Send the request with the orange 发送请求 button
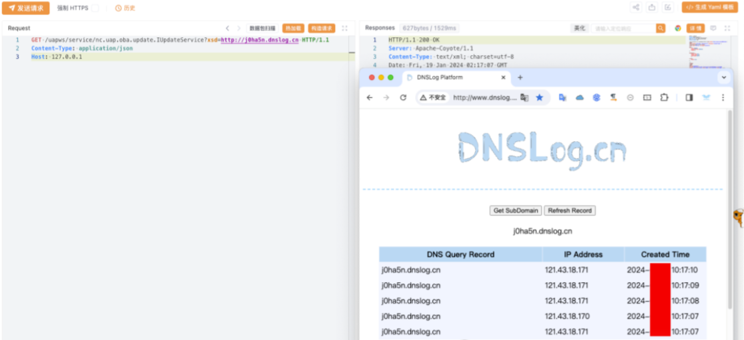The height and width of the screenshot is (340, 744). tap(25, 8)
